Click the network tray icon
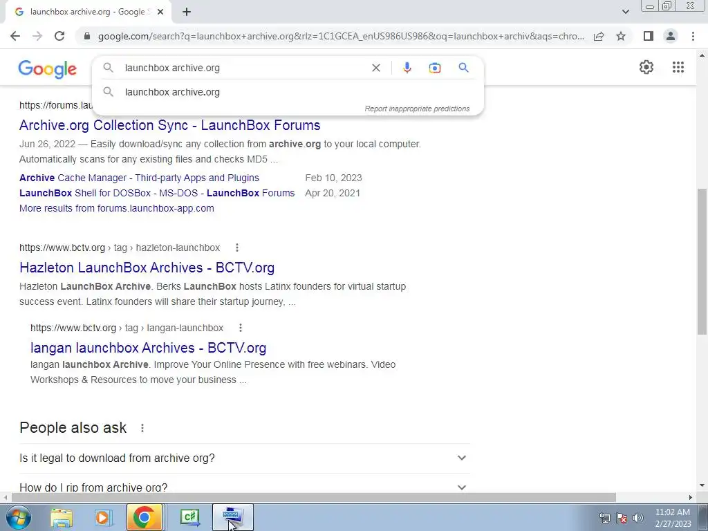 coord(604,518)
